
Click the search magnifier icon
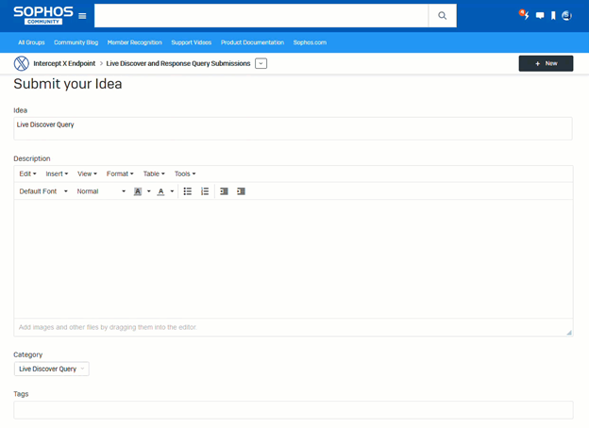pyautogui.click(x=442, y=16)
